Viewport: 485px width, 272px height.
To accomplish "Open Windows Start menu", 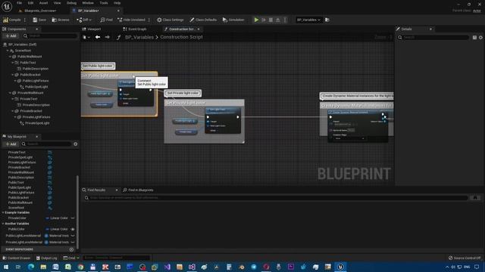I will 6,267.
